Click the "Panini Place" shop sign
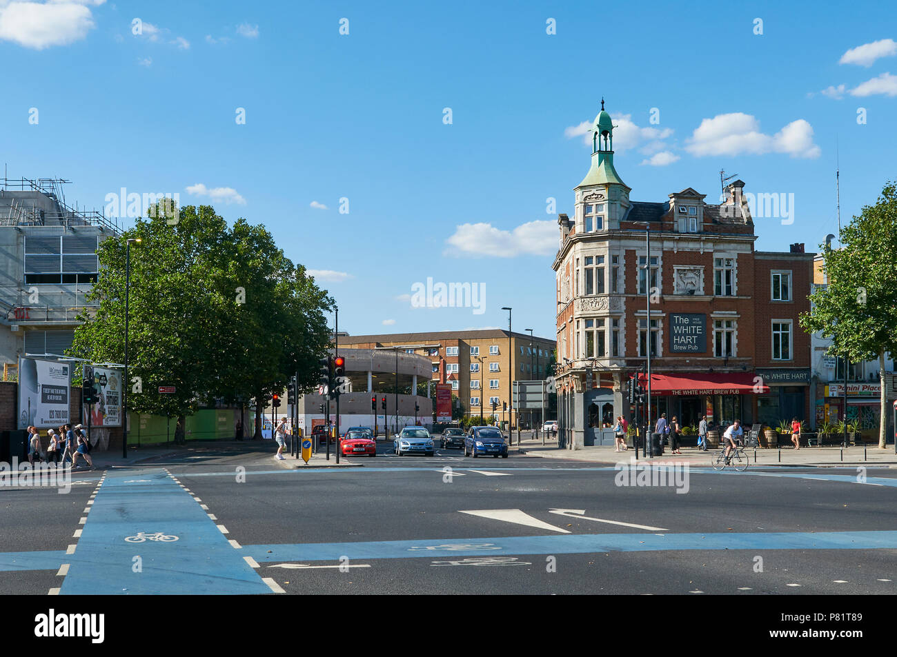 click(854, 390)
